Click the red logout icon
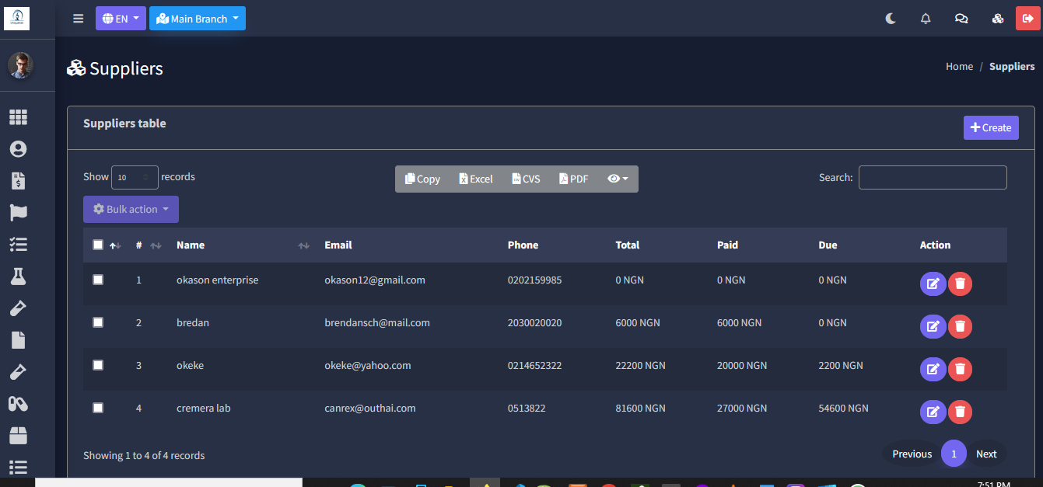1043x487 pixels. (x=1027, y=19)
